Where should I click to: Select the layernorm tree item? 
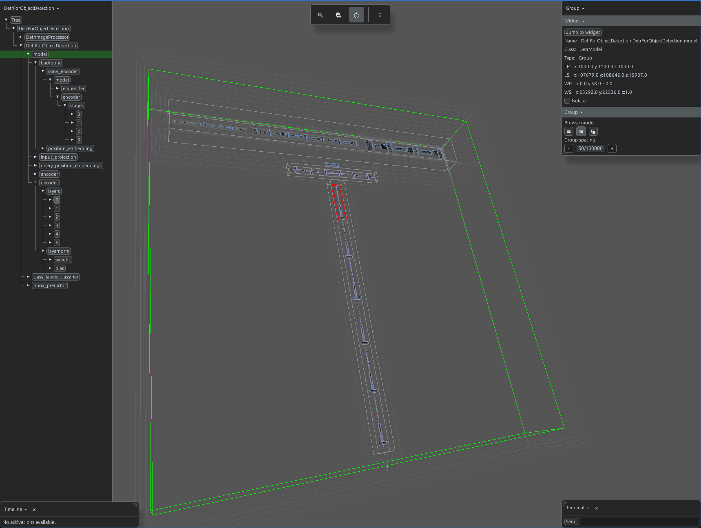(59, 251)
